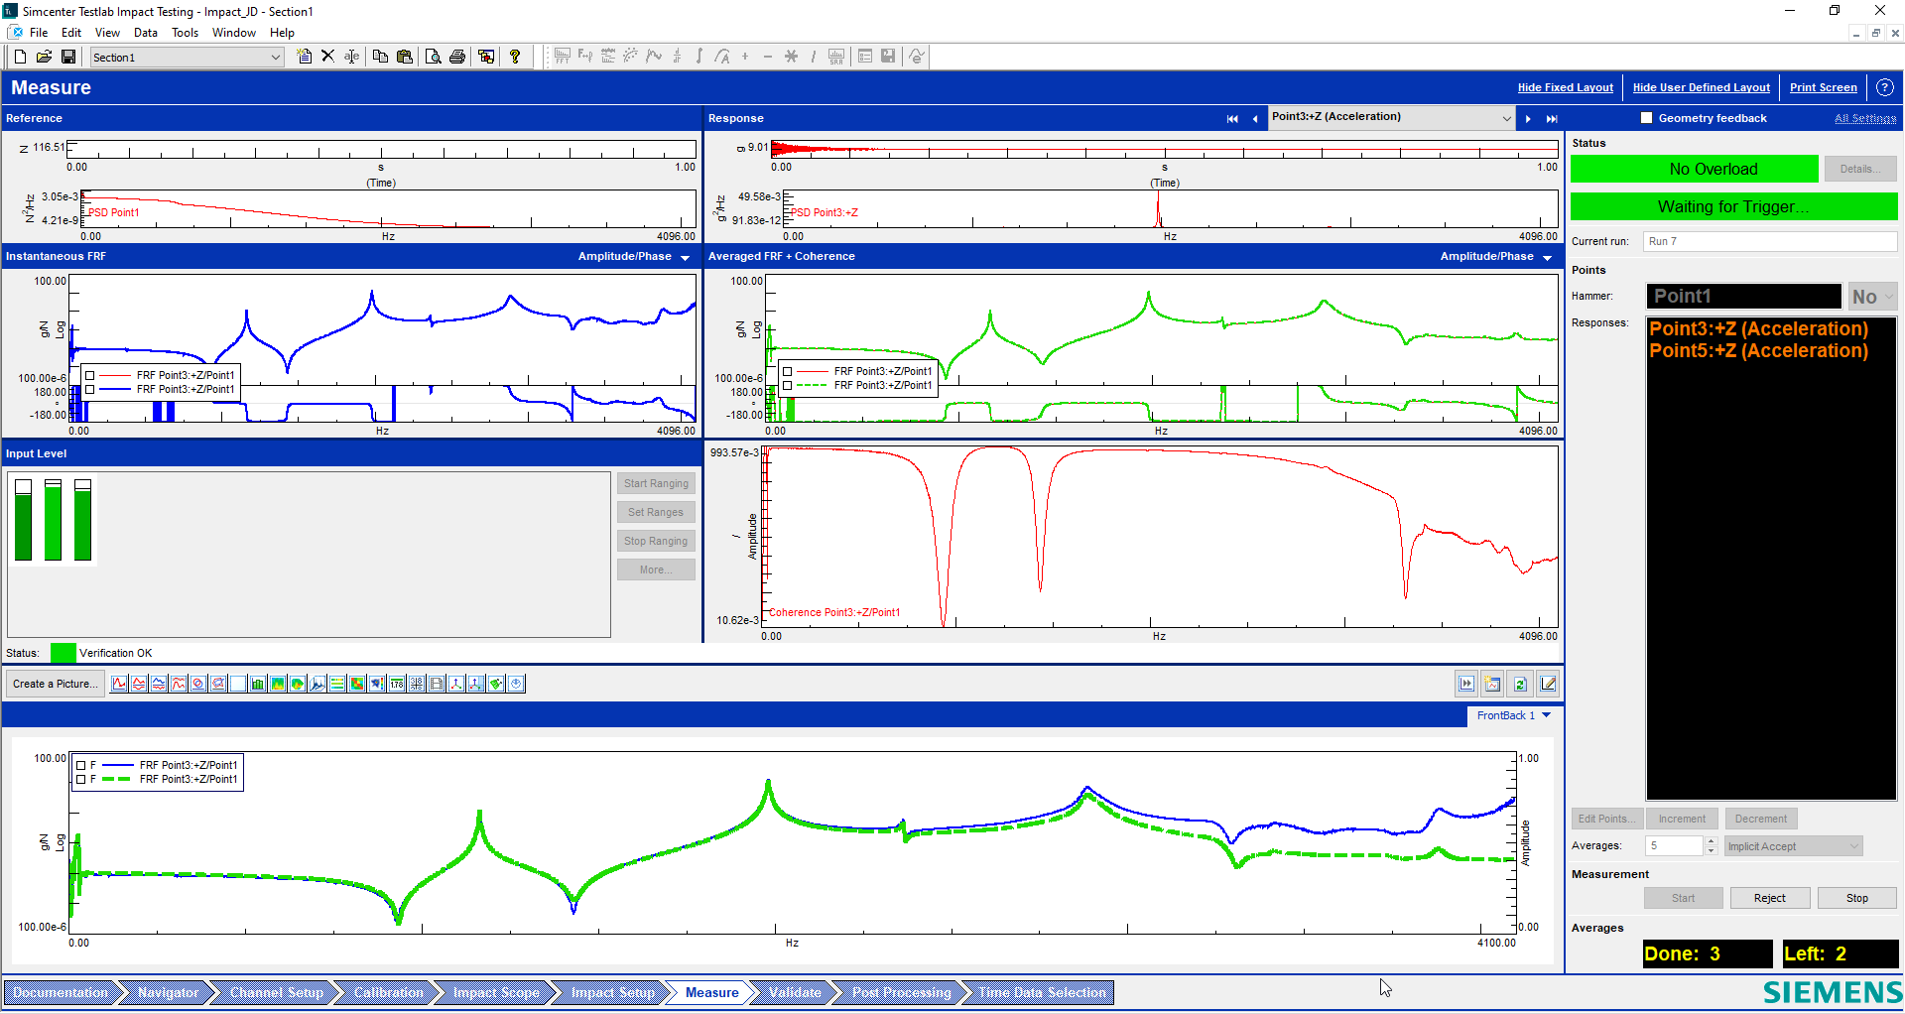Click the SRA icon in toolbar
This screenshot has width=1905, height=1014.
click(x=836, y=57)
